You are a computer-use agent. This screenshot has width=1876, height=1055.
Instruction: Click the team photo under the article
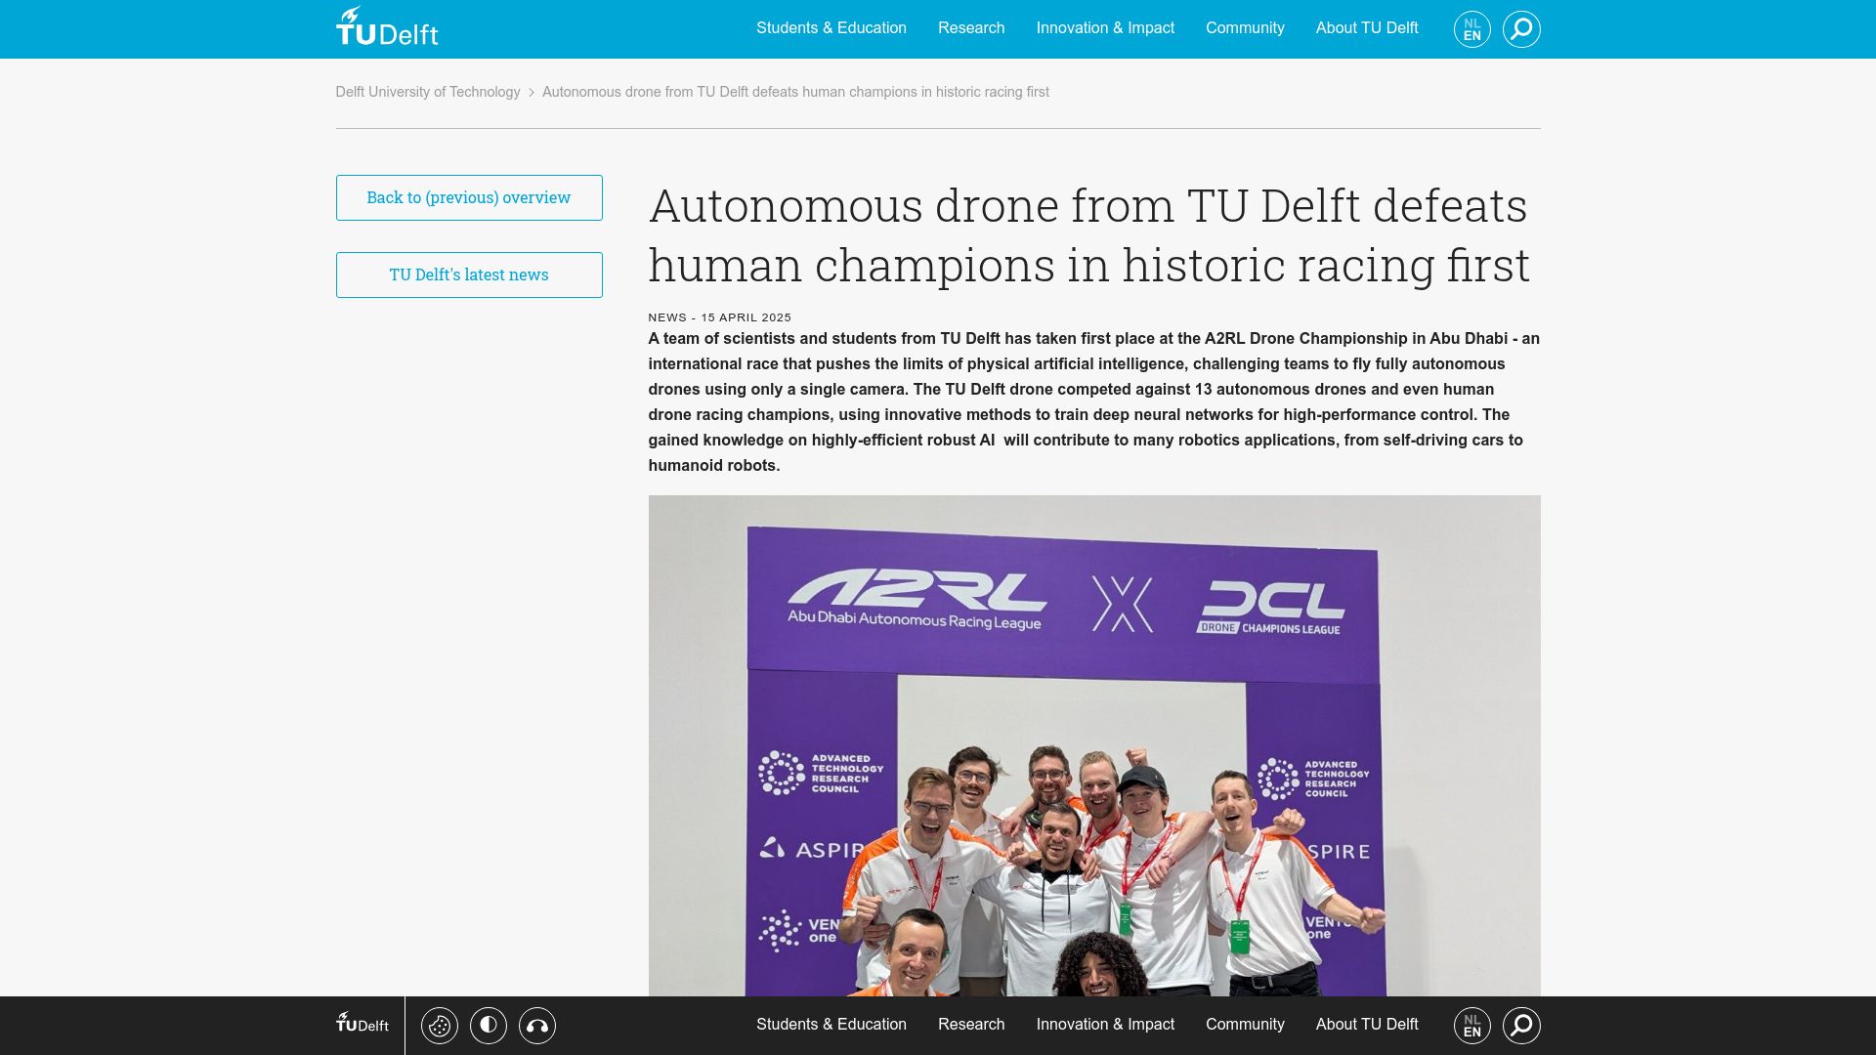coord(1094,745)
